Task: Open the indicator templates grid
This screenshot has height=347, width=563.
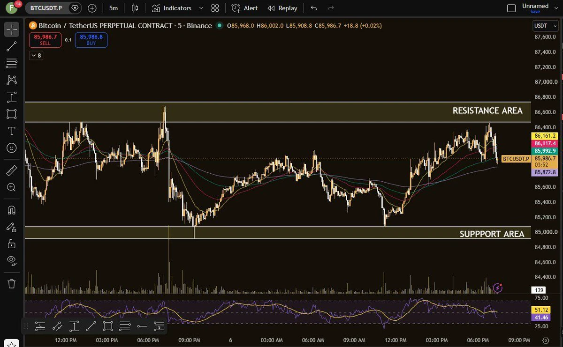Action: 215,8
